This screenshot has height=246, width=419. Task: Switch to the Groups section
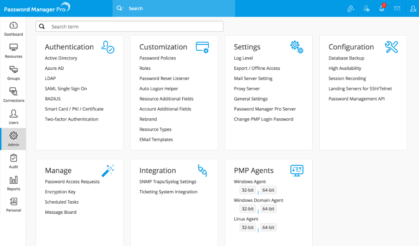coord(13,73)
